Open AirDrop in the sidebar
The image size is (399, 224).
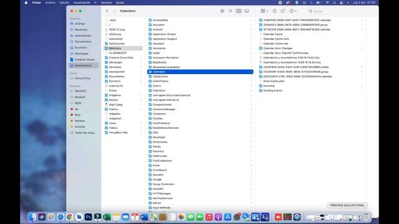(80, 24)
